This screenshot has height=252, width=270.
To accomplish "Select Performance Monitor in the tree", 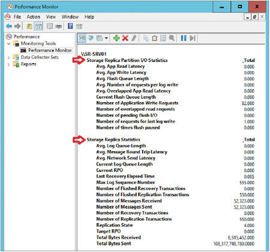I will pyautogui.click(x=50, y=51).
